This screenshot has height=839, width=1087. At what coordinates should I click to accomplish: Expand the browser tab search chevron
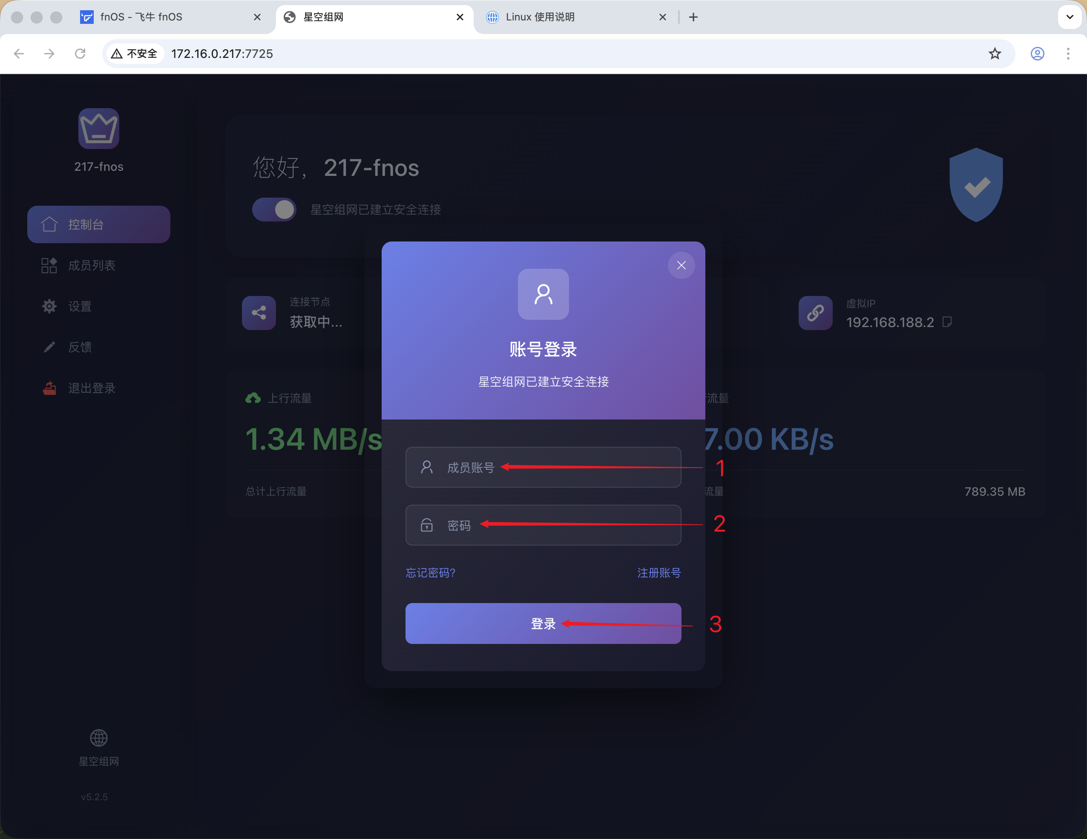coord(1069,17)
